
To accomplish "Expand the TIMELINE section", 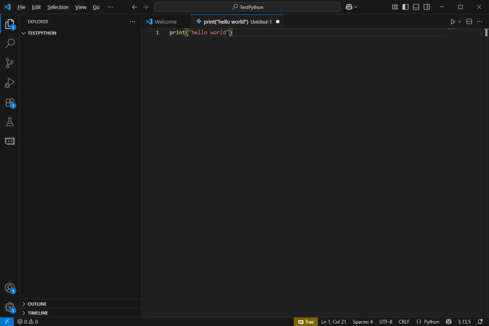I will click(x=81, y=313).
